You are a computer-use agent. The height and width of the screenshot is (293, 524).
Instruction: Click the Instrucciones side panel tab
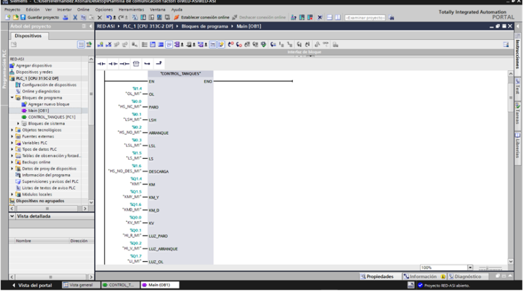click(x=517, y=54)
